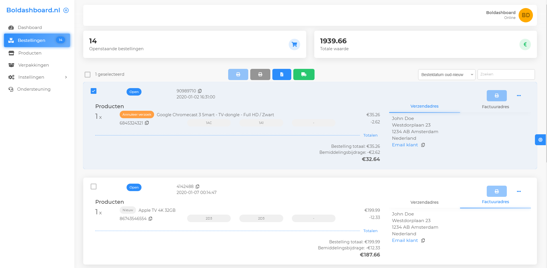Open the floating settings gear on right edge

point(540,140)
